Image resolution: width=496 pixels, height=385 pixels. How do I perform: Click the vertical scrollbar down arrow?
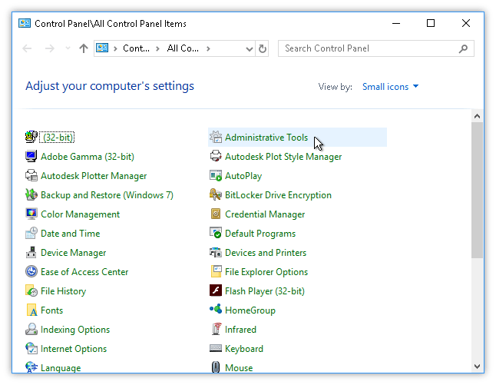coord(477,367)
